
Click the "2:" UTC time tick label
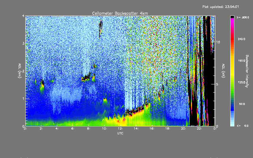pos(41,129)
